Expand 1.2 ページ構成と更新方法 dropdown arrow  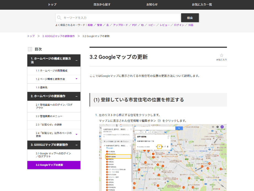point(76,79)
